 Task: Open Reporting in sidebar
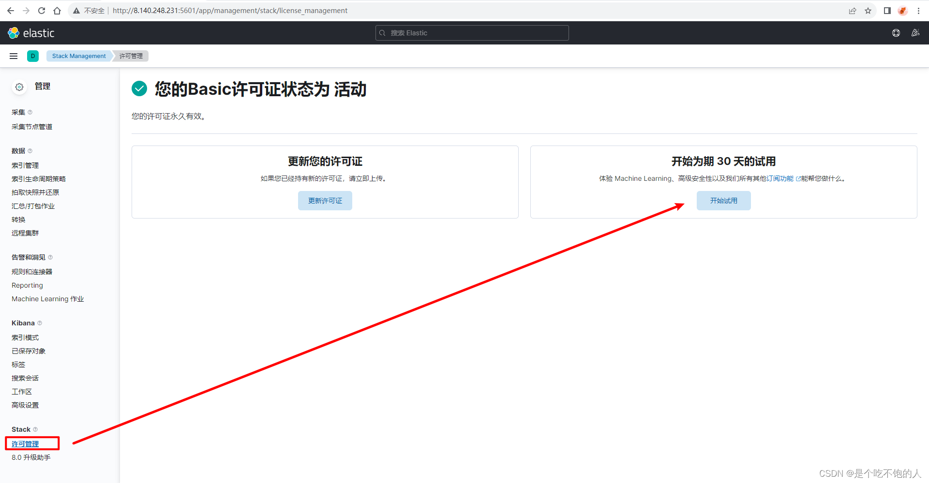pyautogui.click(x=27, y=285)
